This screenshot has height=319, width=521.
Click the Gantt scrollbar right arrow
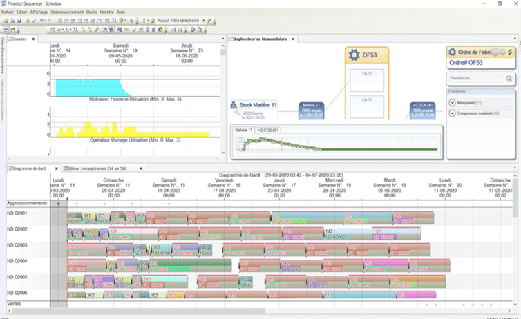[x=509, y=311]
